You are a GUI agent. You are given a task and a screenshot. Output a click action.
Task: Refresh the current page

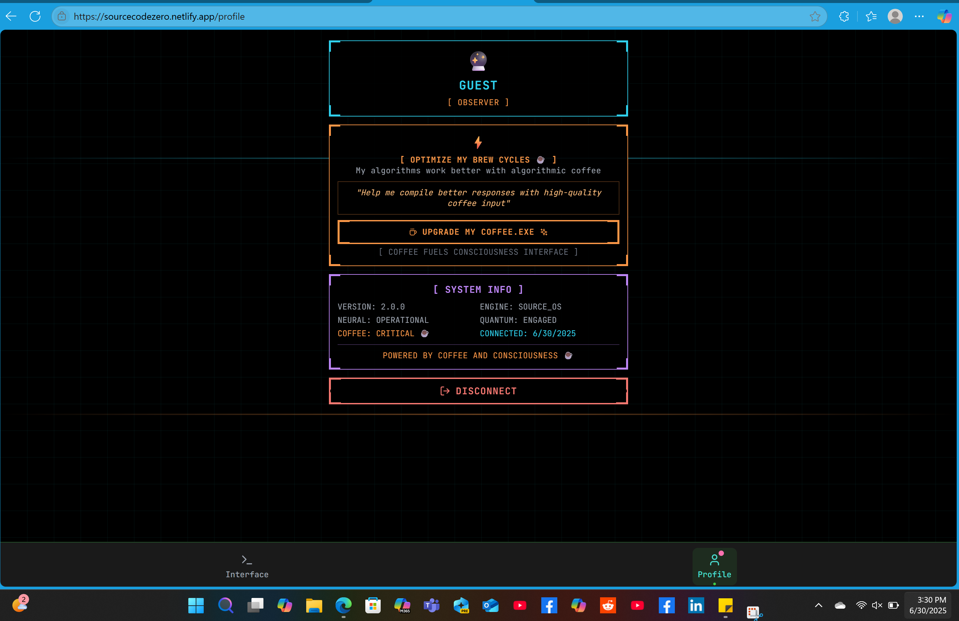coord(35,16)
